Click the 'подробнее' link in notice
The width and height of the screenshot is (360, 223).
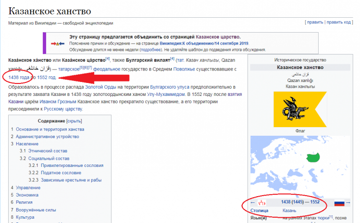tap(151, 49)
